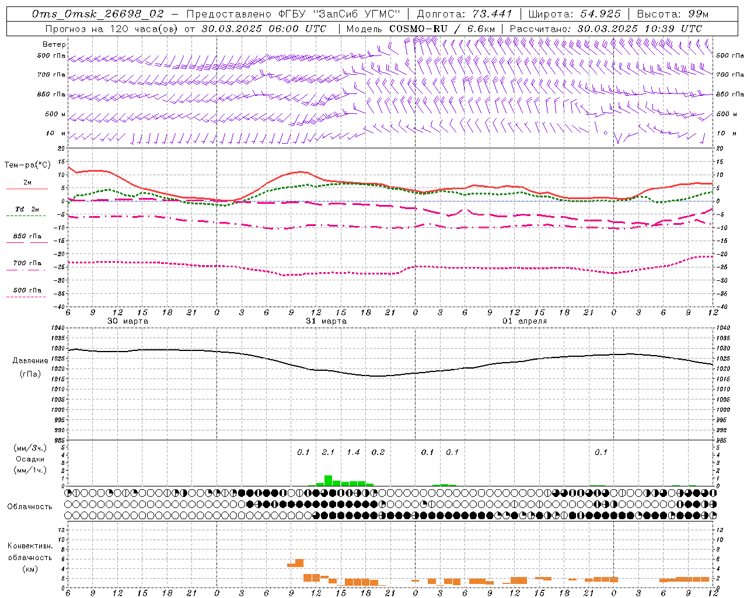
Task: Click the 850 гПа temperature legend entry
Action: 27,236
